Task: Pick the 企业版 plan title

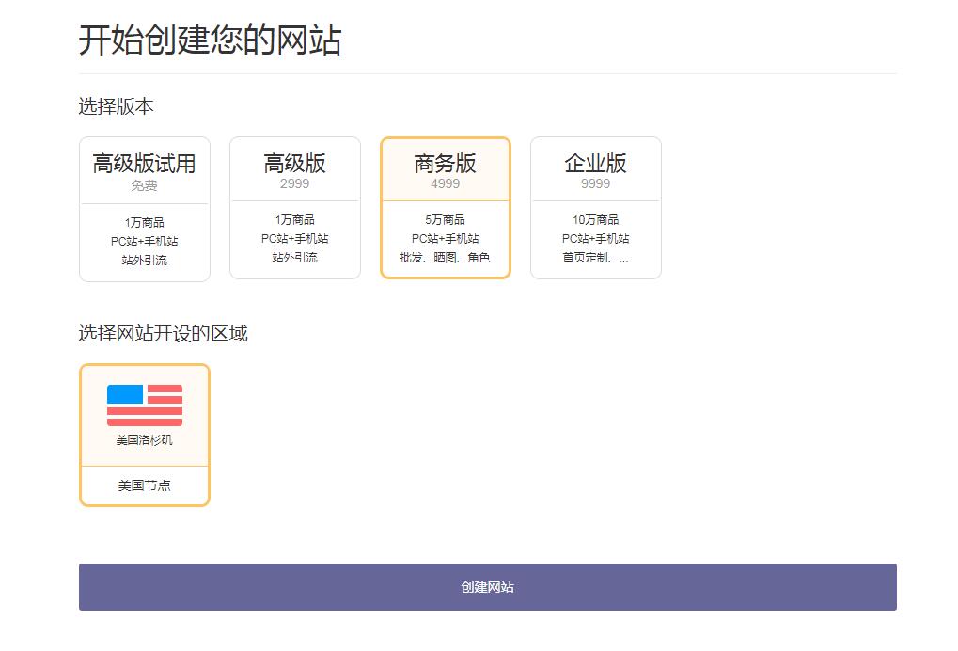Action: coord(596,163)
